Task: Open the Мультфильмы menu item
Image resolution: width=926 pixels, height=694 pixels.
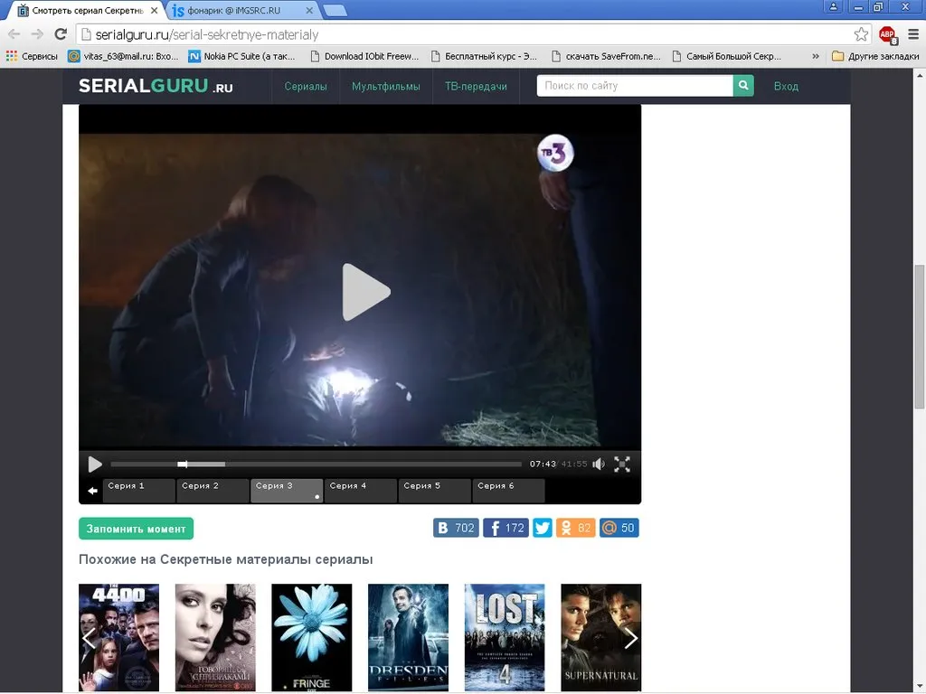Action: pyautogui.click(x=385, y=86)
